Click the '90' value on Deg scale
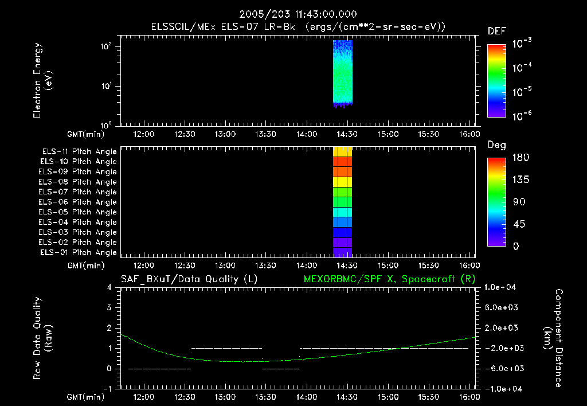Viewport: 587px width, 406px height. [519, 202]
